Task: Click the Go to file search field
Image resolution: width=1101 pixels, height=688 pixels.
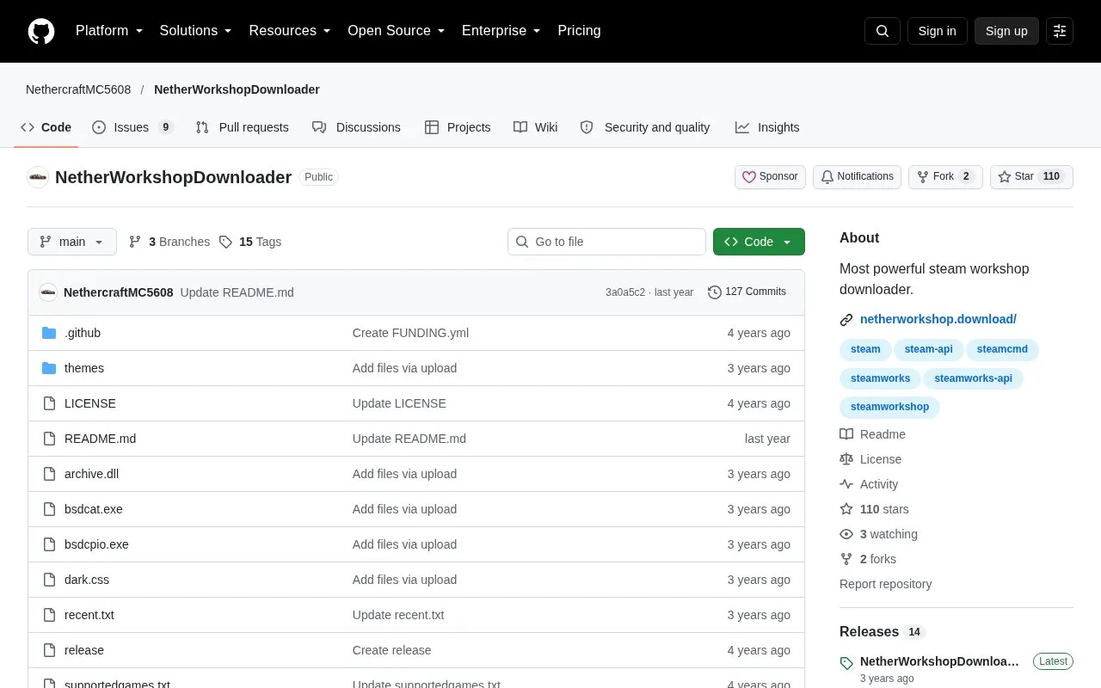Action: click(606, 242)
